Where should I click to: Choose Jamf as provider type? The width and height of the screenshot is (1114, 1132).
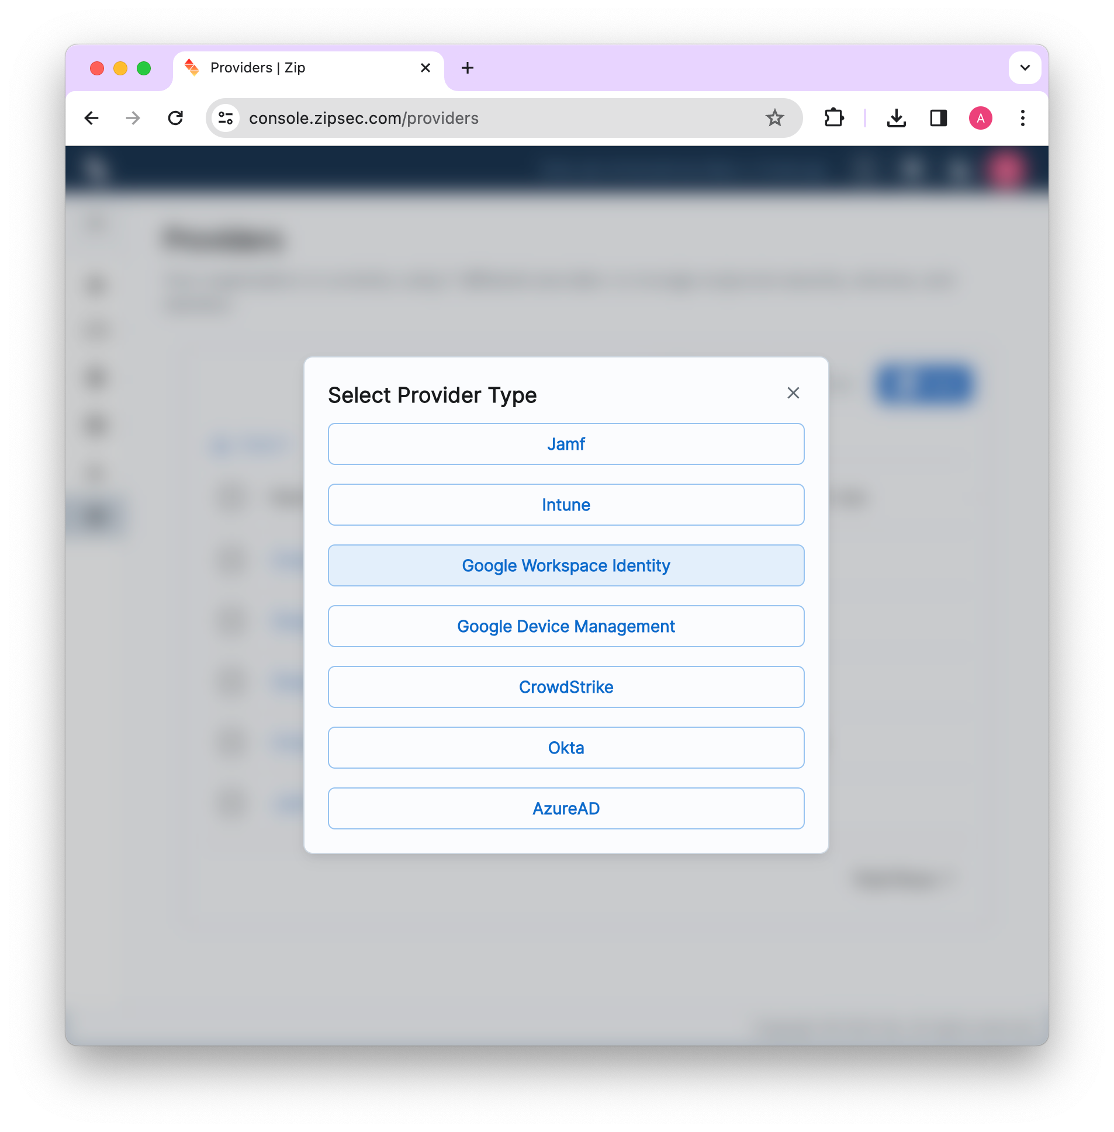pos(566,444)
